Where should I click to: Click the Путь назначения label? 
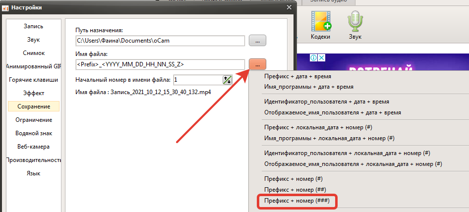pos(99,30)
